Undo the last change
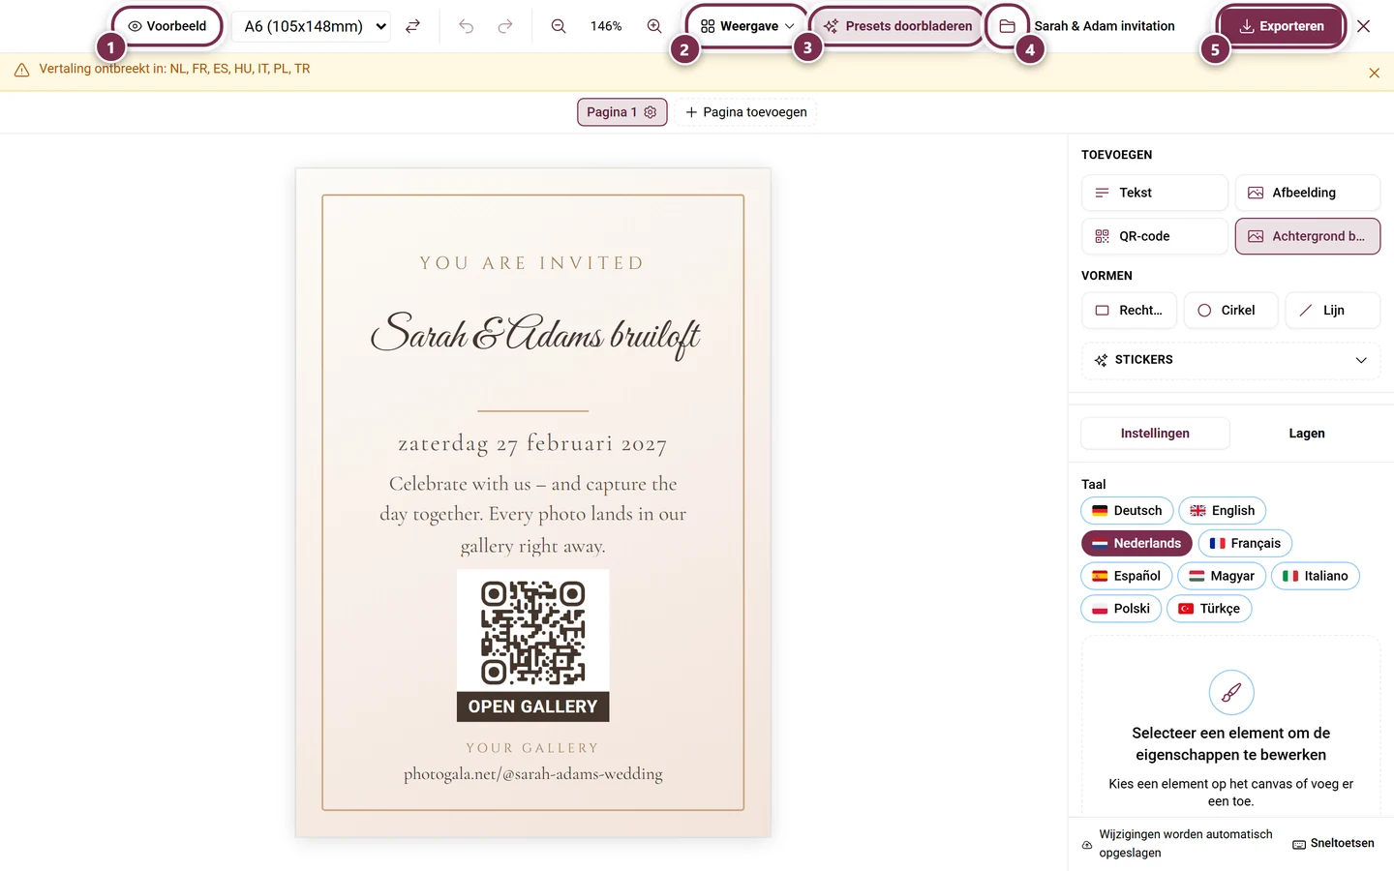Screen dimensions: 1394x871 tap(466, 26)
